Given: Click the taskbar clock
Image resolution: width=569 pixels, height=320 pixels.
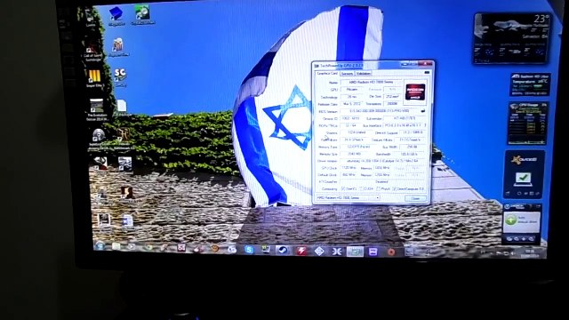Looking at the screenshot, I should pos(530,253).
